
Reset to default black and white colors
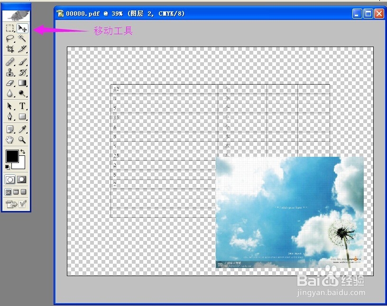tap(8, 167)
